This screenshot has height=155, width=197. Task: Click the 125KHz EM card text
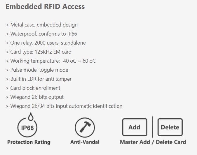click(53, 52)
